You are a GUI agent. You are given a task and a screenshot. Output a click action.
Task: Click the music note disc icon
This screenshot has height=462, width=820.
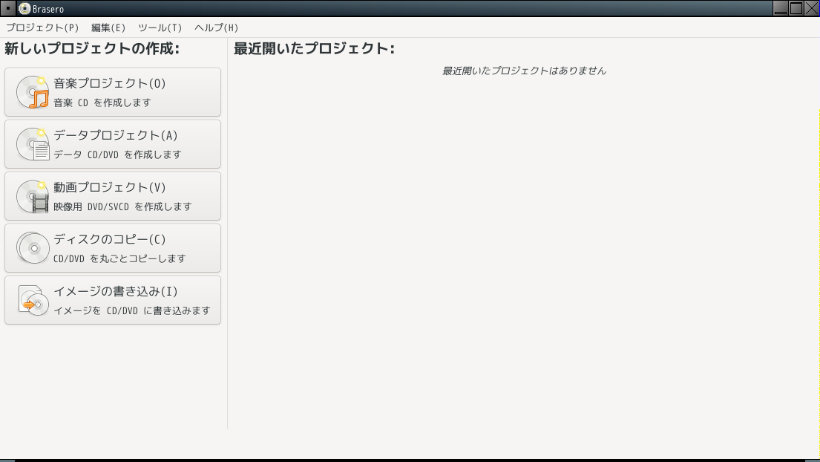coord(33,92)
